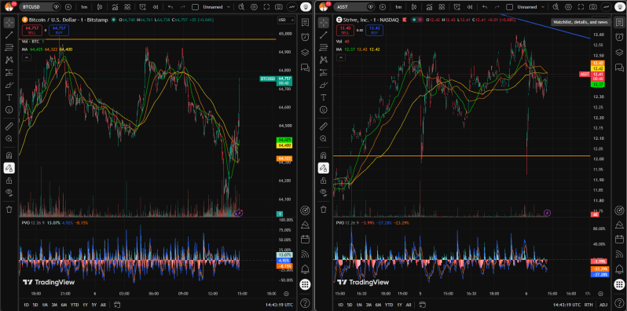This screenshot has width=627, height=311.
Task: Open the emoji icons tool in BTCUSD chart
Action: tap(9, 110)
